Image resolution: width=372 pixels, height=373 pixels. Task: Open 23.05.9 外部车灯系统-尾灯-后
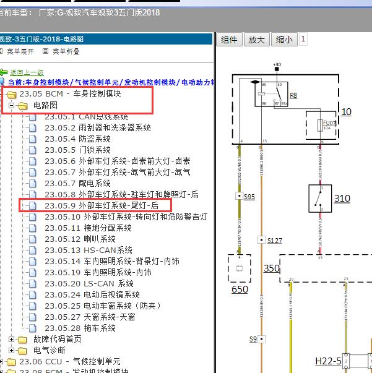click(x=102, y=205)
